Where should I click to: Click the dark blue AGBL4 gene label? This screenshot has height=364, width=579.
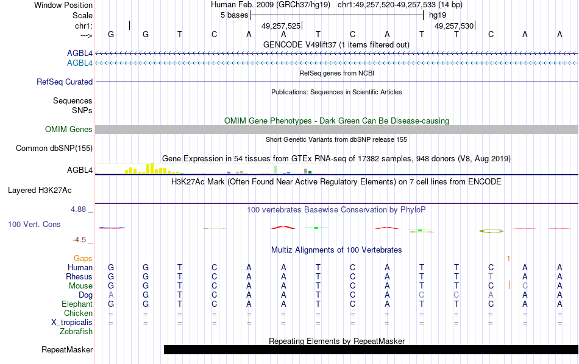click(x=79, y=54)
